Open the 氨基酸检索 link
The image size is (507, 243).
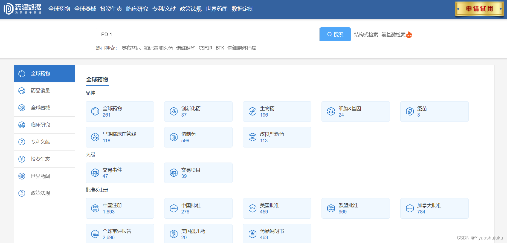point(393,34)
